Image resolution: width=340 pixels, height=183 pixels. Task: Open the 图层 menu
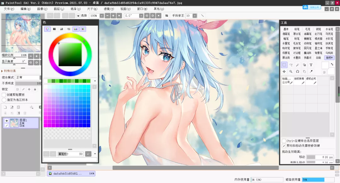(59, 9)
